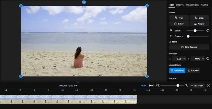Click the Position Y value field

tap(198, 59)
